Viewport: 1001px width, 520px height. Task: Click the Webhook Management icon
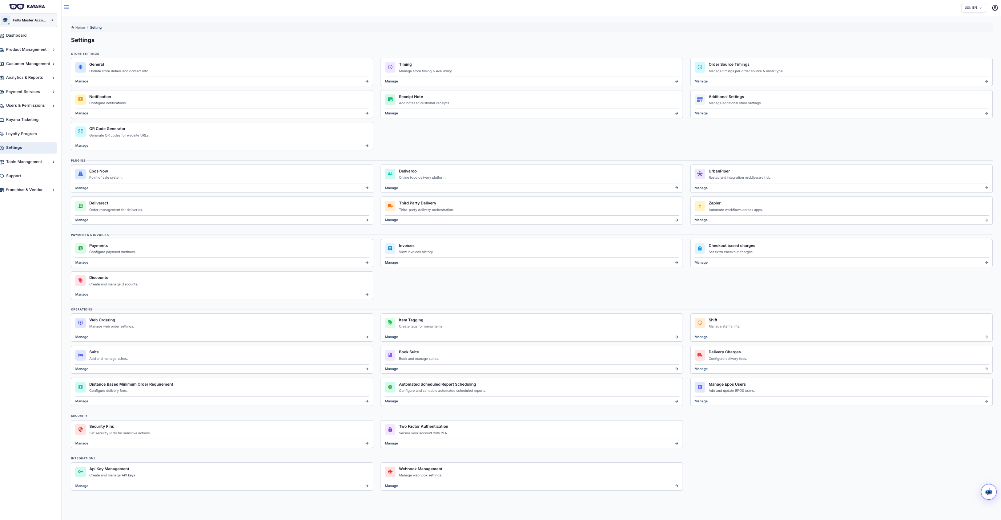click(390, 472)
